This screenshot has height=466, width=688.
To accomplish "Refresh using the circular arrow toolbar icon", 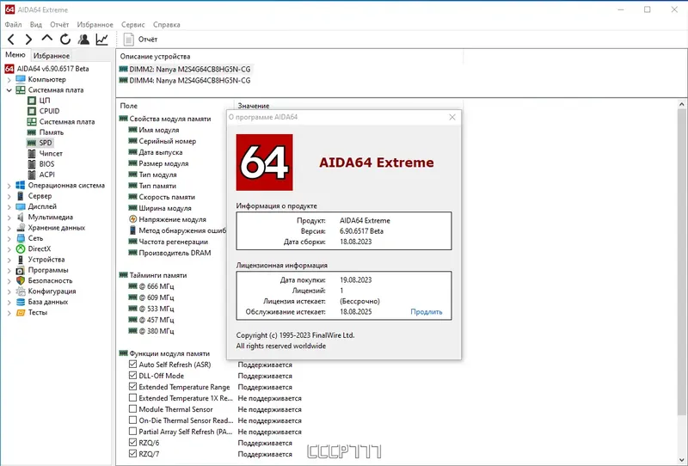I will click(x=65, y=40).
